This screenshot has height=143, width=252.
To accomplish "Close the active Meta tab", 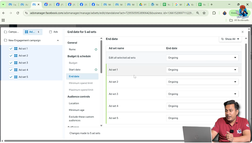I will coord(39,4).
